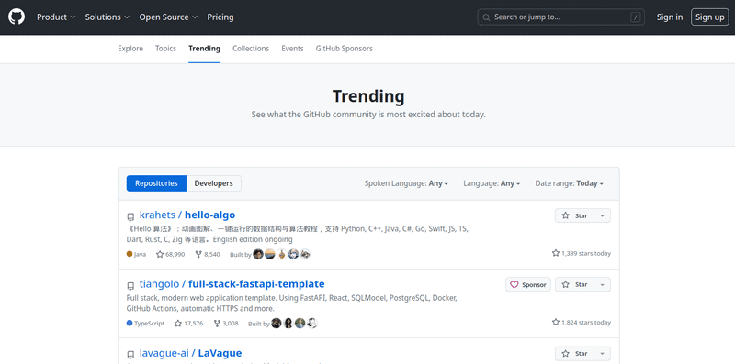
Task: Open the star list dropdown for hello-algo
Action: click(x=603, y=215)
